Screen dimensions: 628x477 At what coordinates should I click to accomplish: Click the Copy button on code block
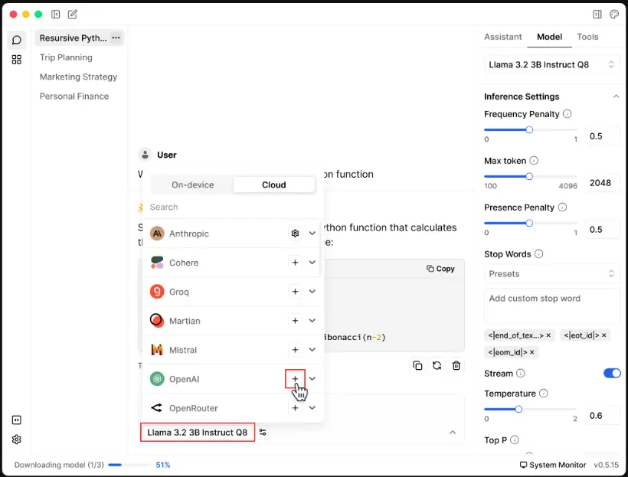click(x=440, y=269)
